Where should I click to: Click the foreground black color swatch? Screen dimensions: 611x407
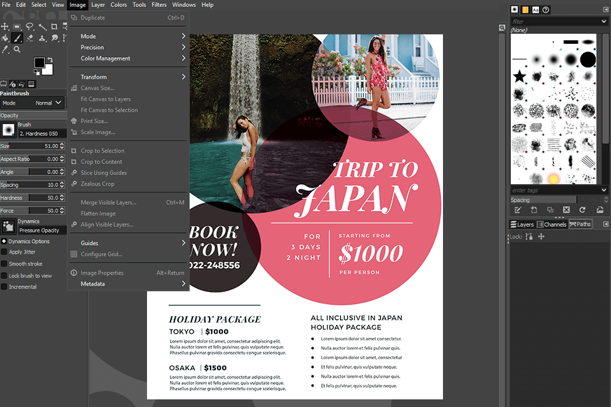pyautogui.click(x=39, y=62)
